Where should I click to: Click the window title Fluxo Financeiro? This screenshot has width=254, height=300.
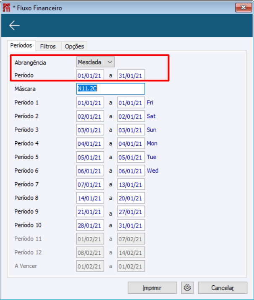tap(39, 8)
